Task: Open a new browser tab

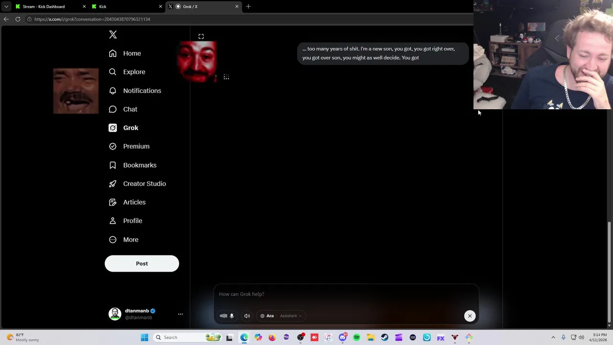Action: pyautogui.click(x=248, y=7)
